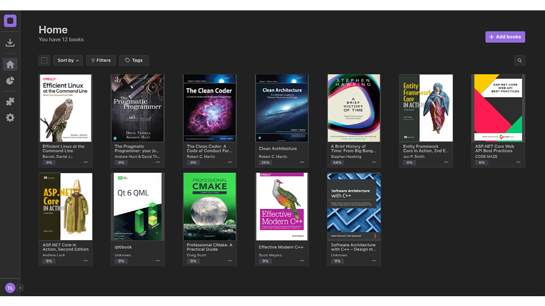This screenshot has width=545, height=306.
Task: Open the statistics pie chart icon
Action: click(10, 81)
